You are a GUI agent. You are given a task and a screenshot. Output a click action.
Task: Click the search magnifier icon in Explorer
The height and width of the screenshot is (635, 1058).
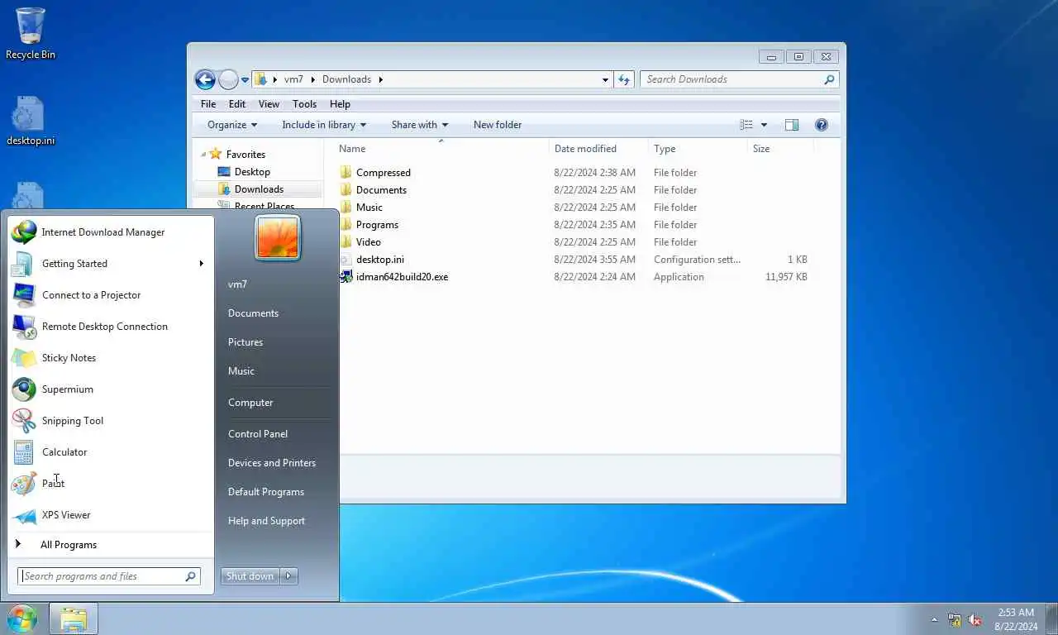829,79
